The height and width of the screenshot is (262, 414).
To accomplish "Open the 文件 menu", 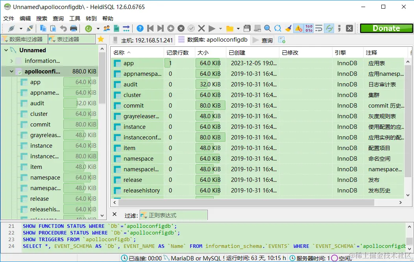I will tap(8, 18).
